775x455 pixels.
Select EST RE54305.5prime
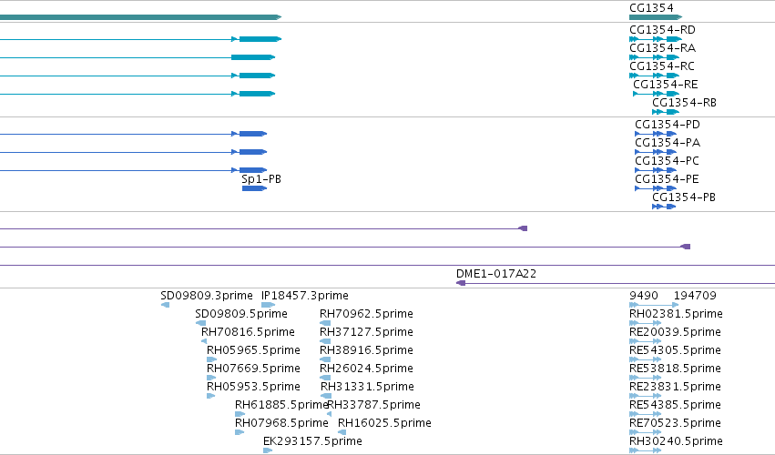coord(675,350)
